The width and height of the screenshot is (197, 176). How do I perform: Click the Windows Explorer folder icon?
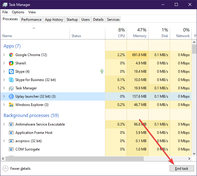(11, 105)
